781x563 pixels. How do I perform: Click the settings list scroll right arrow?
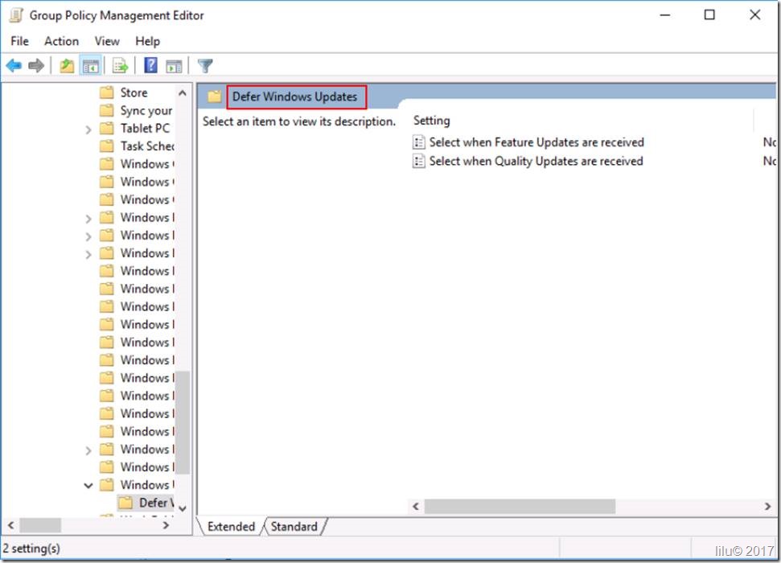point(767,506)
